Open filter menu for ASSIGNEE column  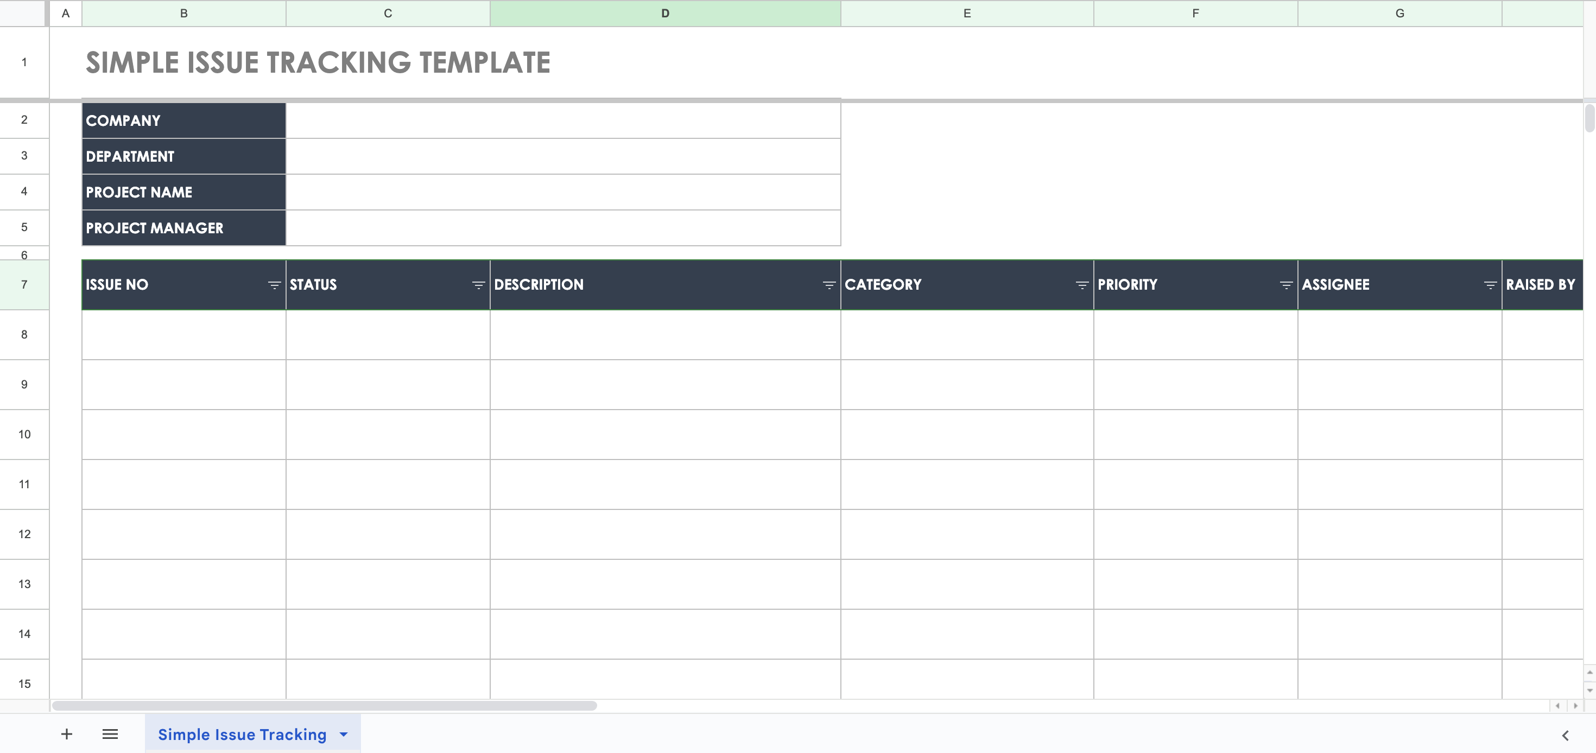click(1490, 285)
